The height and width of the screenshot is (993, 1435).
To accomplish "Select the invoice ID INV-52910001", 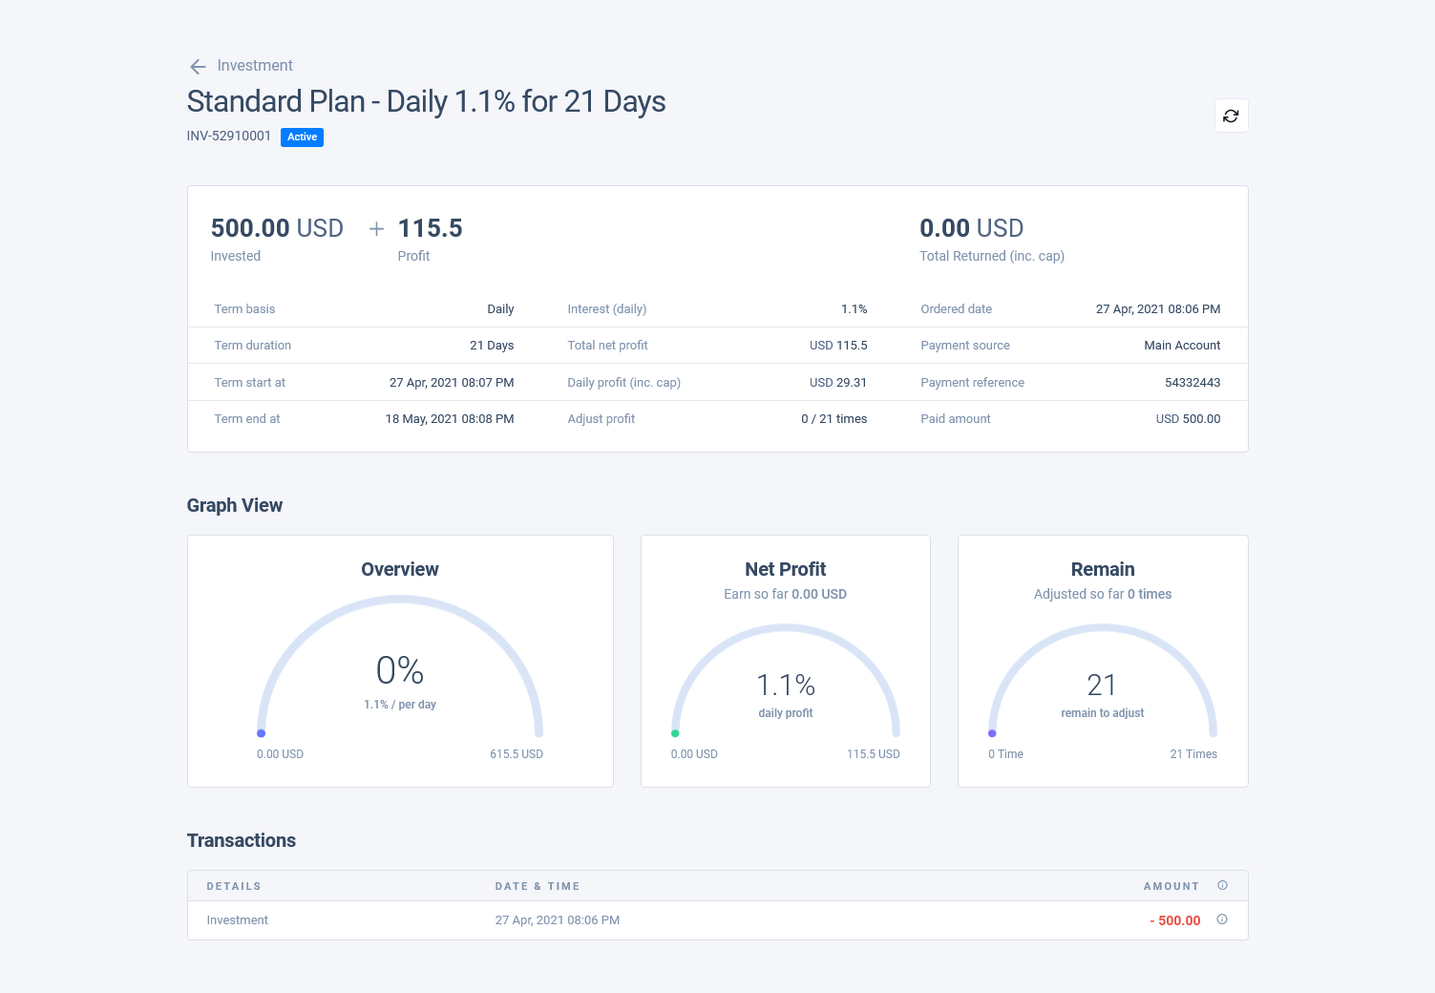I will tap(229, 137).
